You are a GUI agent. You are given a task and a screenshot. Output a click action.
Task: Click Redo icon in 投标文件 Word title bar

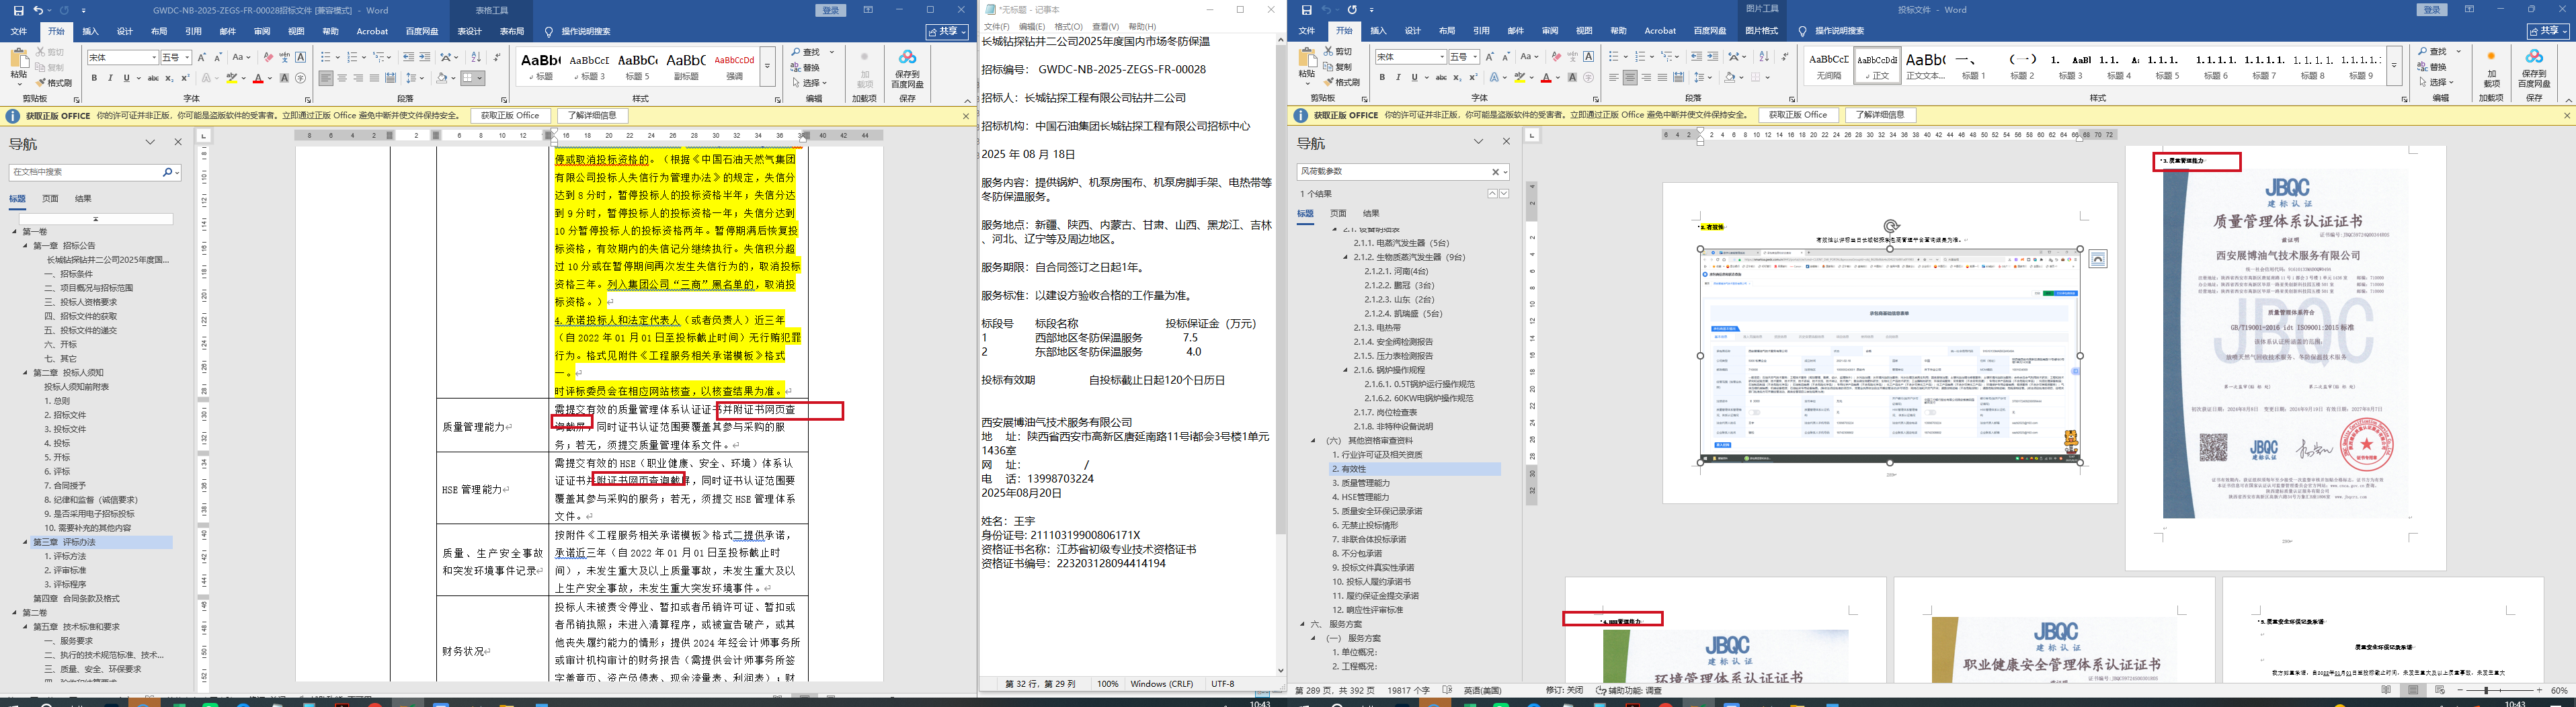click(1351, 10)
